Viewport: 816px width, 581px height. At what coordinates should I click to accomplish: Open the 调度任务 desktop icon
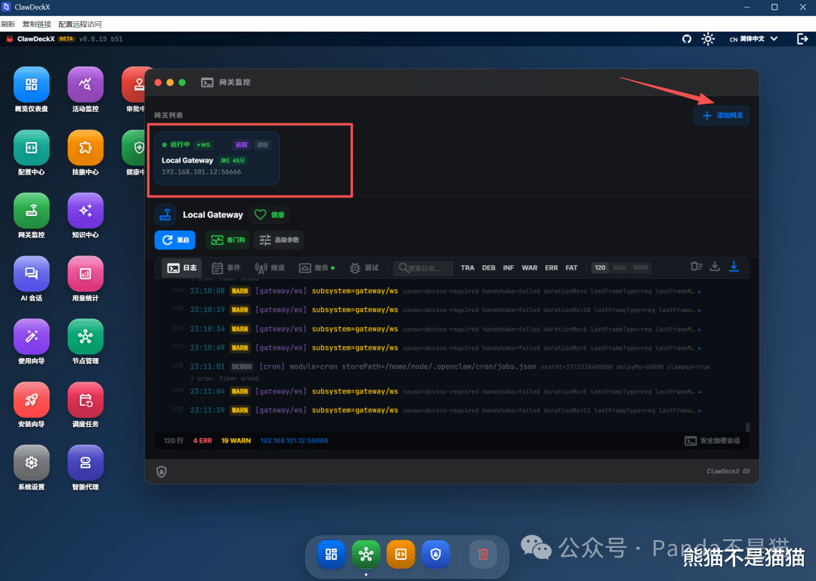pos(85,400)
